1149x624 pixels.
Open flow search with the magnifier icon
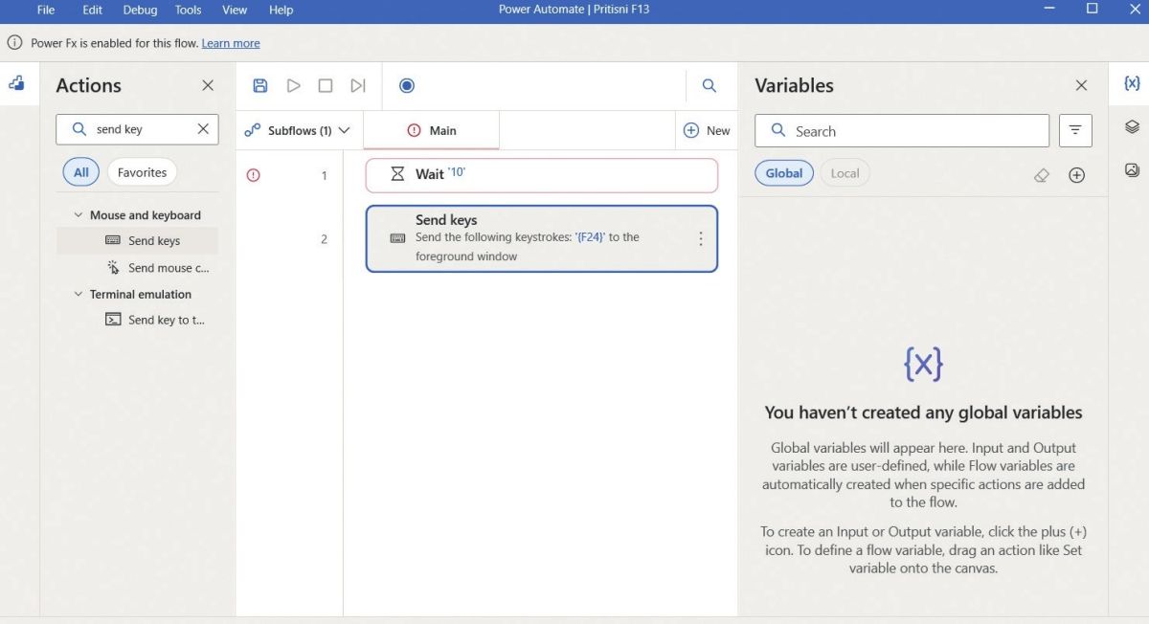(x=710, y=85)
